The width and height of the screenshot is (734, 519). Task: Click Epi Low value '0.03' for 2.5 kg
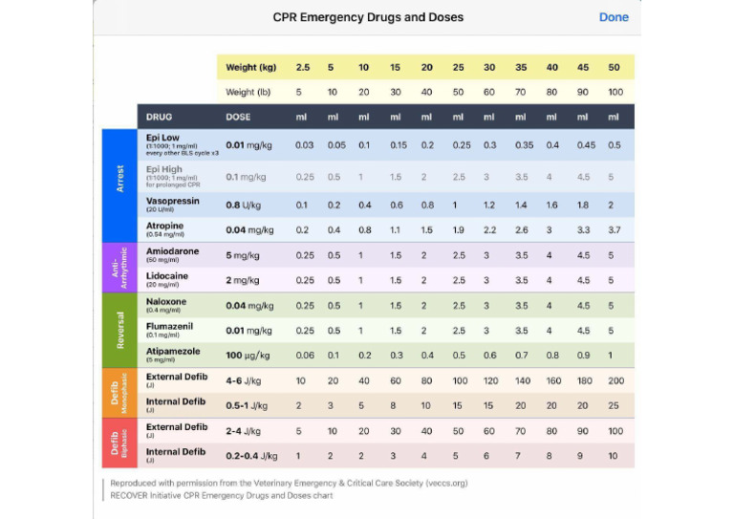(304, 145)
